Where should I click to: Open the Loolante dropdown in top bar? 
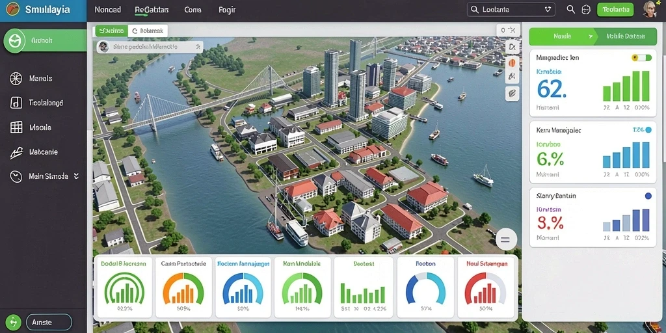(x=511, y=9)
